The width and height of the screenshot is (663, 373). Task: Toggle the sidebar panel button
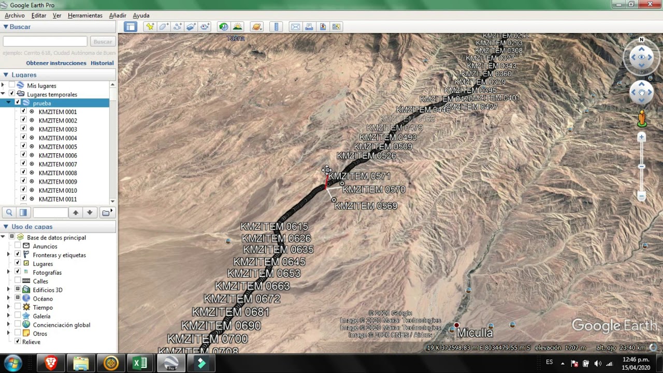[130, 27]
